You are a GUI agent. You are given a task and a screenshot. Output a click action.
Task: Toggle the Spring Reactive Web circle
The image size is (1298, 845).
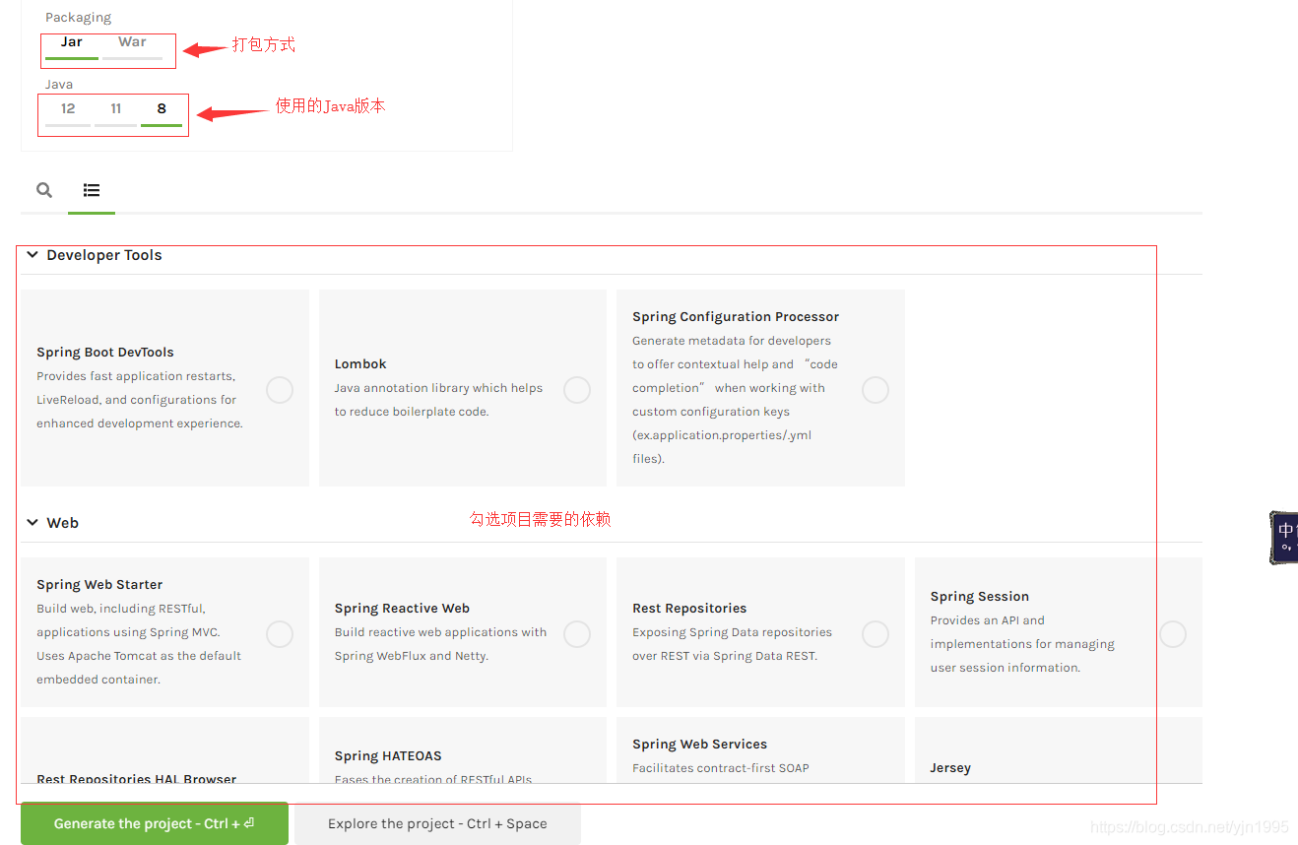point(577,634)
